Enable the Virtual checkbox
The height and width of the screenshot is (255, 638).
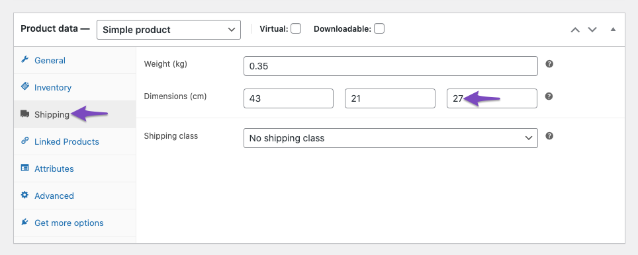296,29
